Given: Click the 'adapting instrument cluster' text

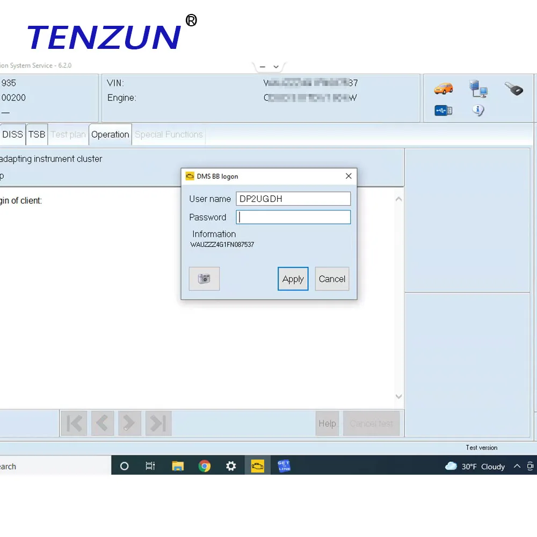Looking at the screenshot, I should (x=51, y=159).
